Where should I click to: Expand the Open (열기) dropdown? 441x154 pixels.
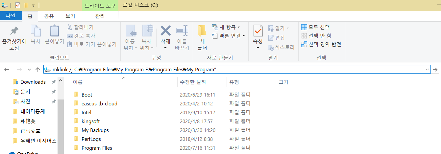tap(279, 28)
